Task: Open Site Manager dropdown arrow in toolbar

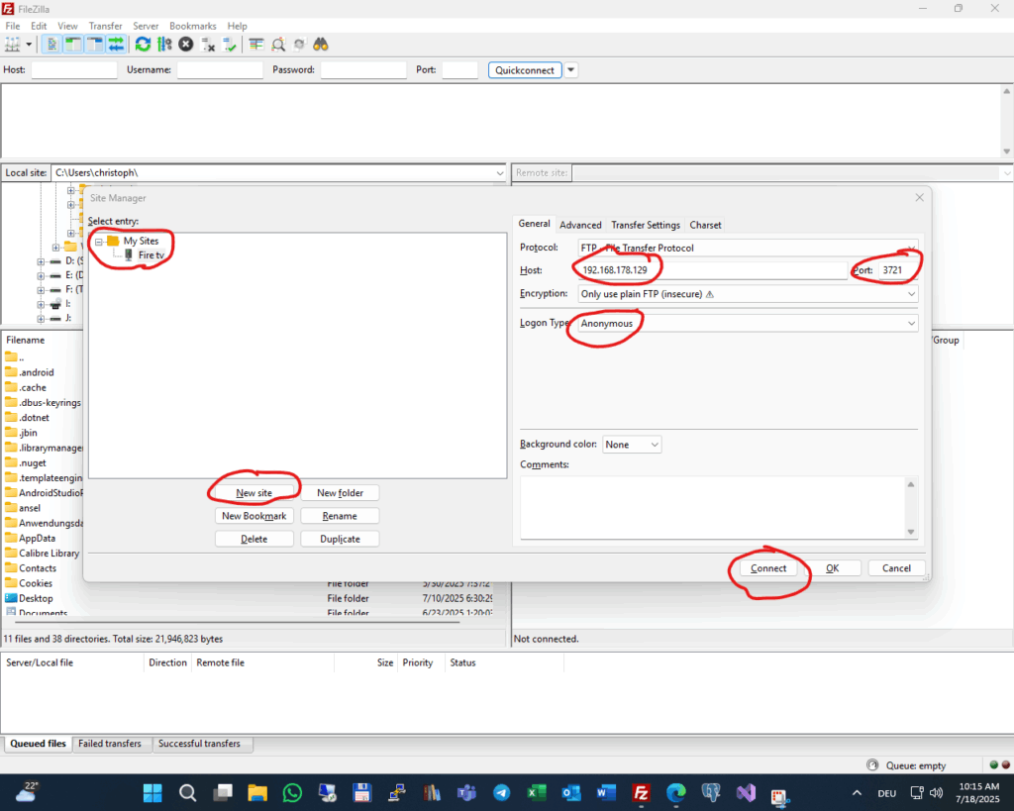Action: click(29, 45)
